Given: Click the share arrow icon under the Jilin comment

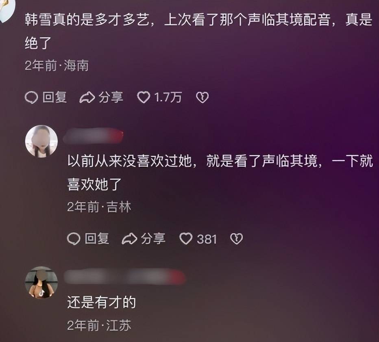Looking at the screenshot, I should tap(130, 239).
